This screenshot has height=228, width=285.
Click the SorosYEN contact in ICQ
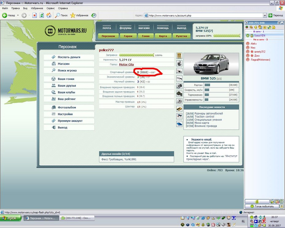260,36
